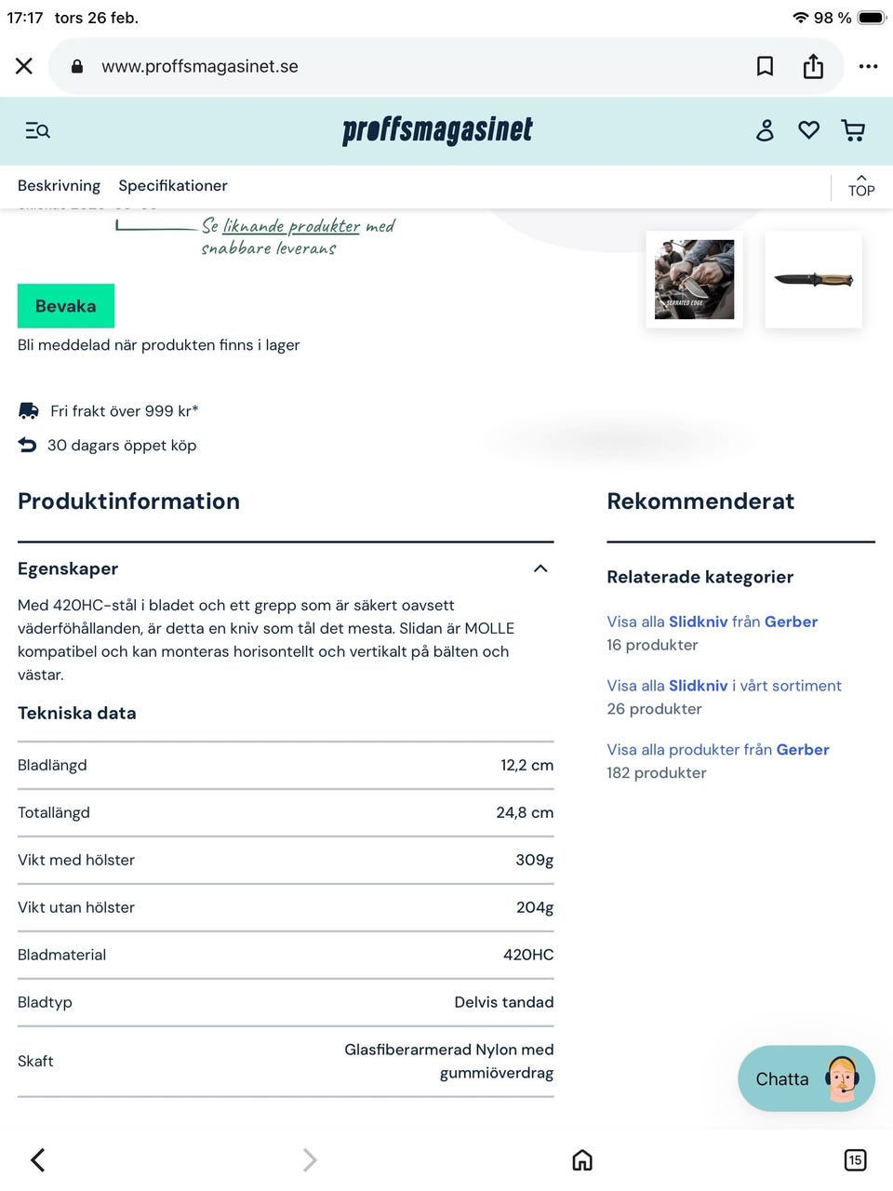Image resolution: width=893 pixels, height=1191 pixels.
Task: Click the TOP chevron to scroll up
Action: tap(860, 184)
